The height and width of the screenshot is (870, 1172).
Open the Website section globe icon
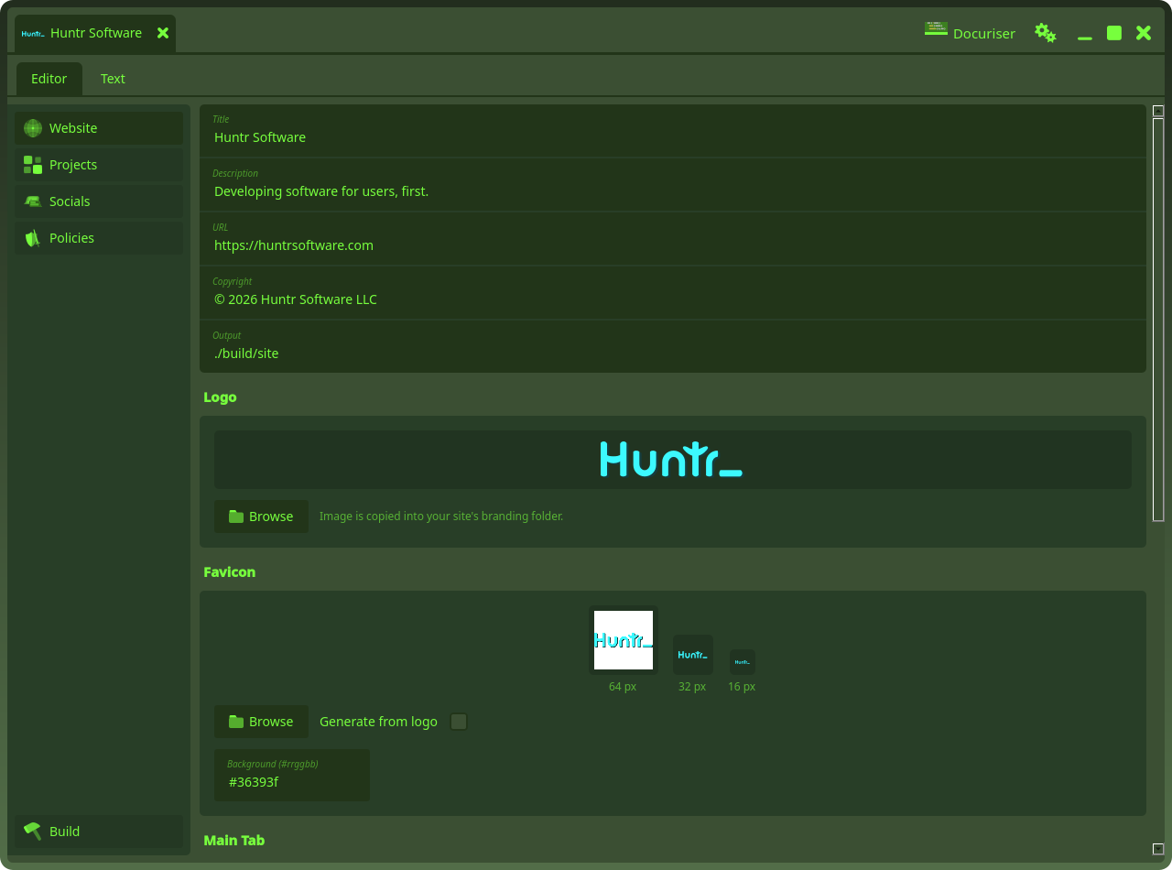(x=33, y=128)
